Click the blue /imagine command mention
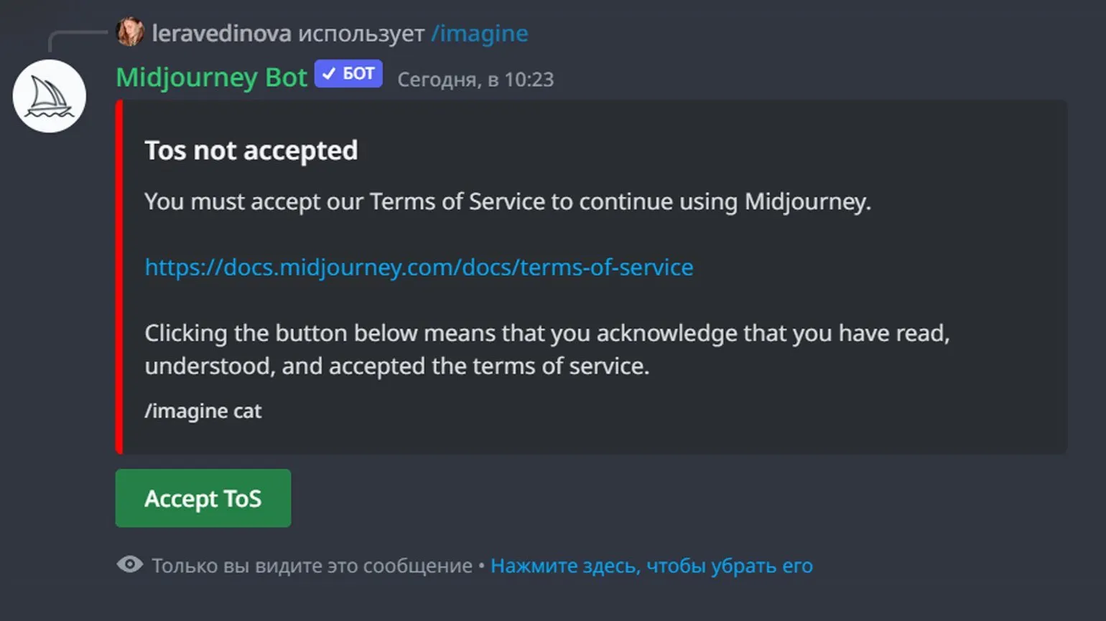This screenshot has height=621, width=1106. coord(479,34)
